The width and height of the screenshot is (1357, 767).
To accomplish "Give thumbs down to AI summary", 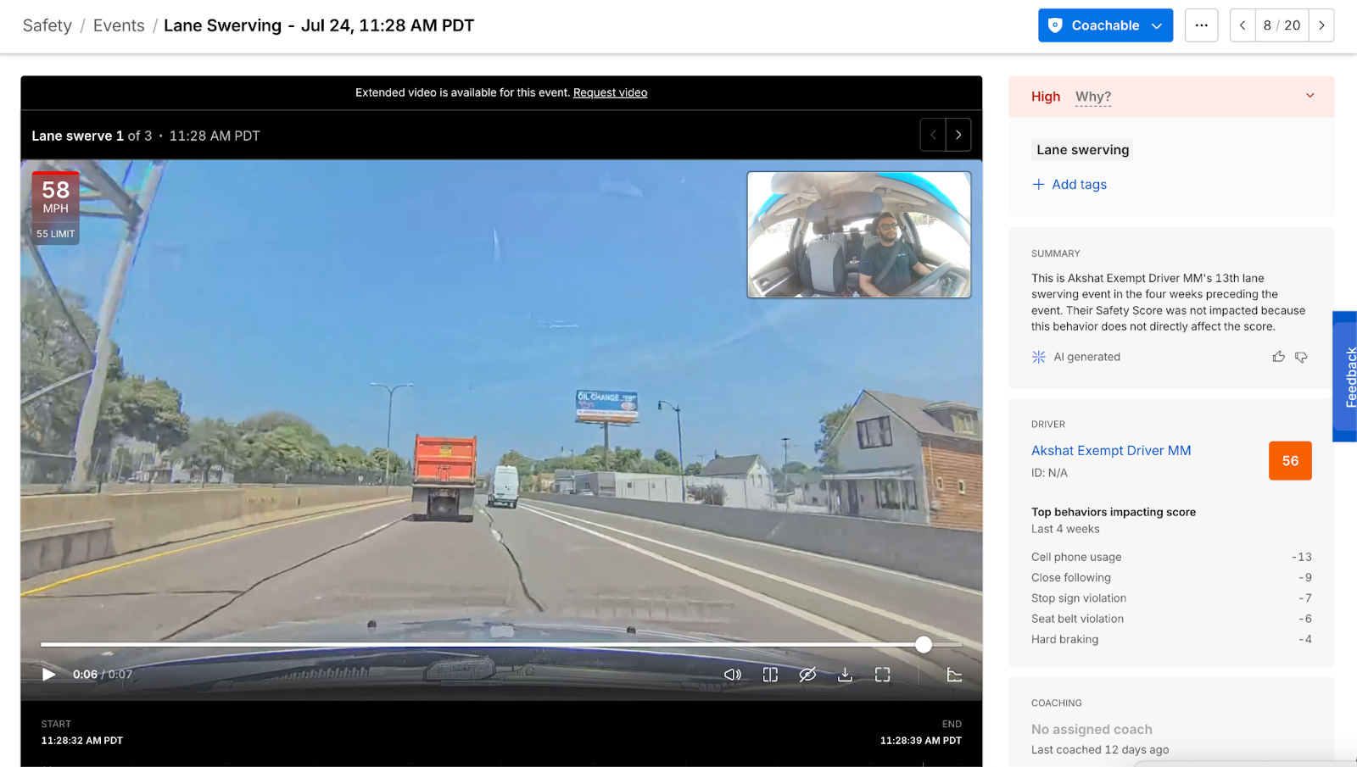I will [x=1301, y=357].
